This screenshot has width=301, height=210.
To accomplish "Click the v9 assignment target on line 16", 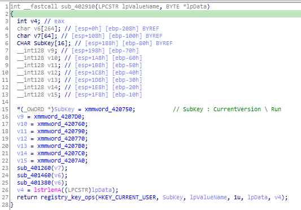I will click(x=20, y=116).
